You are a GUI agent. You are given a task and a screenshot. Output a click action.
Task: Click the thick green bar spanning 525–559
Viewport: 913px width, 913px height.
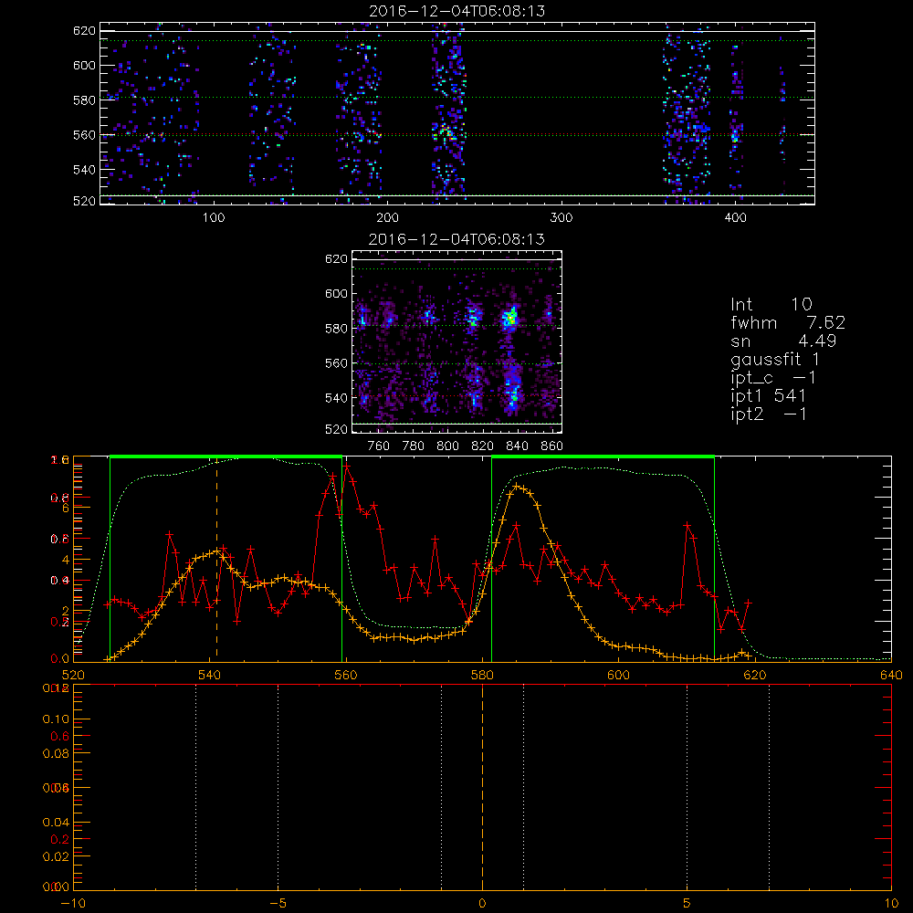pos(226,456)
